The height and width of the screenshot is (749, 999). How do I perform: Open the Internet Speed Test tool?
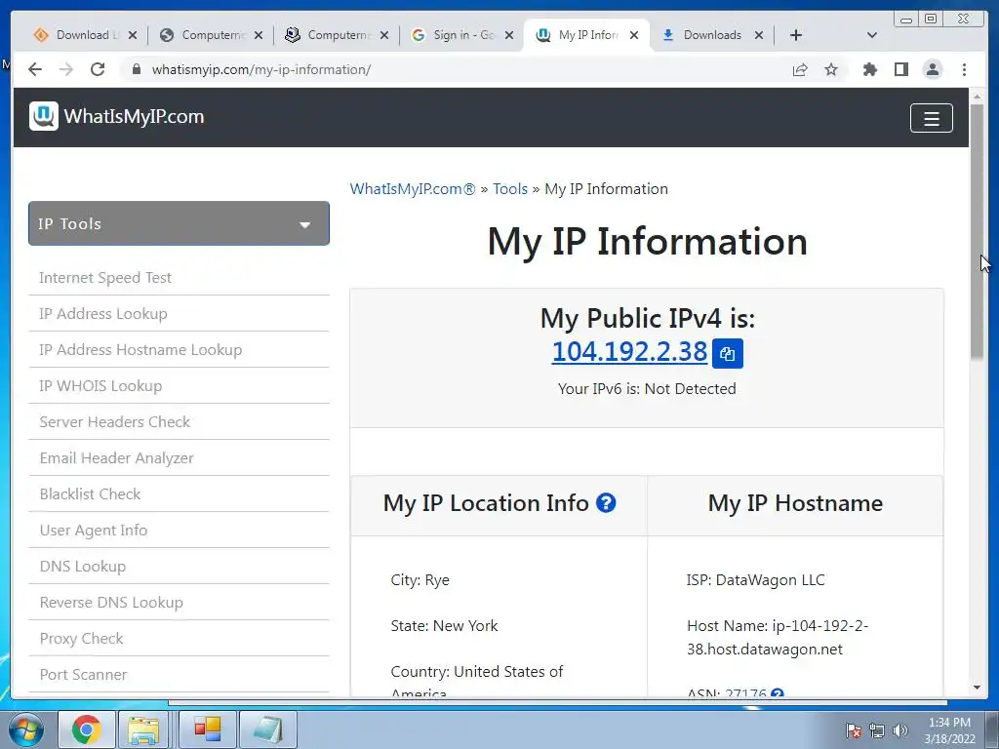click(105, 278)
